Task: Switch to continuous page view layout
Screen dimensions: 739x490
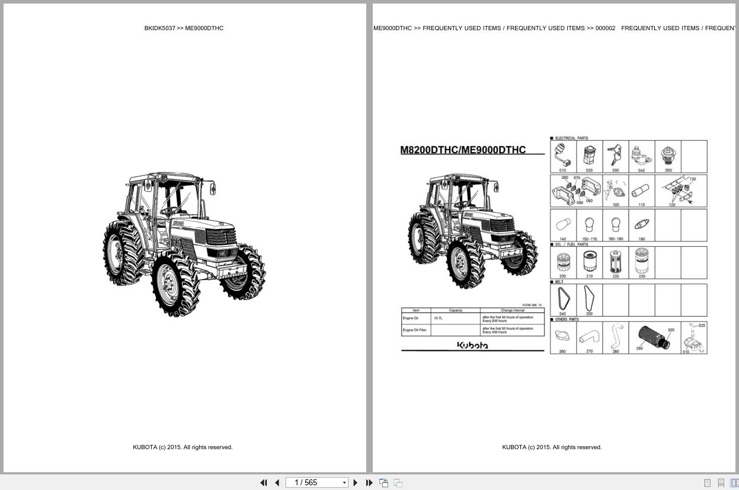Action: [x=721, y=483]
